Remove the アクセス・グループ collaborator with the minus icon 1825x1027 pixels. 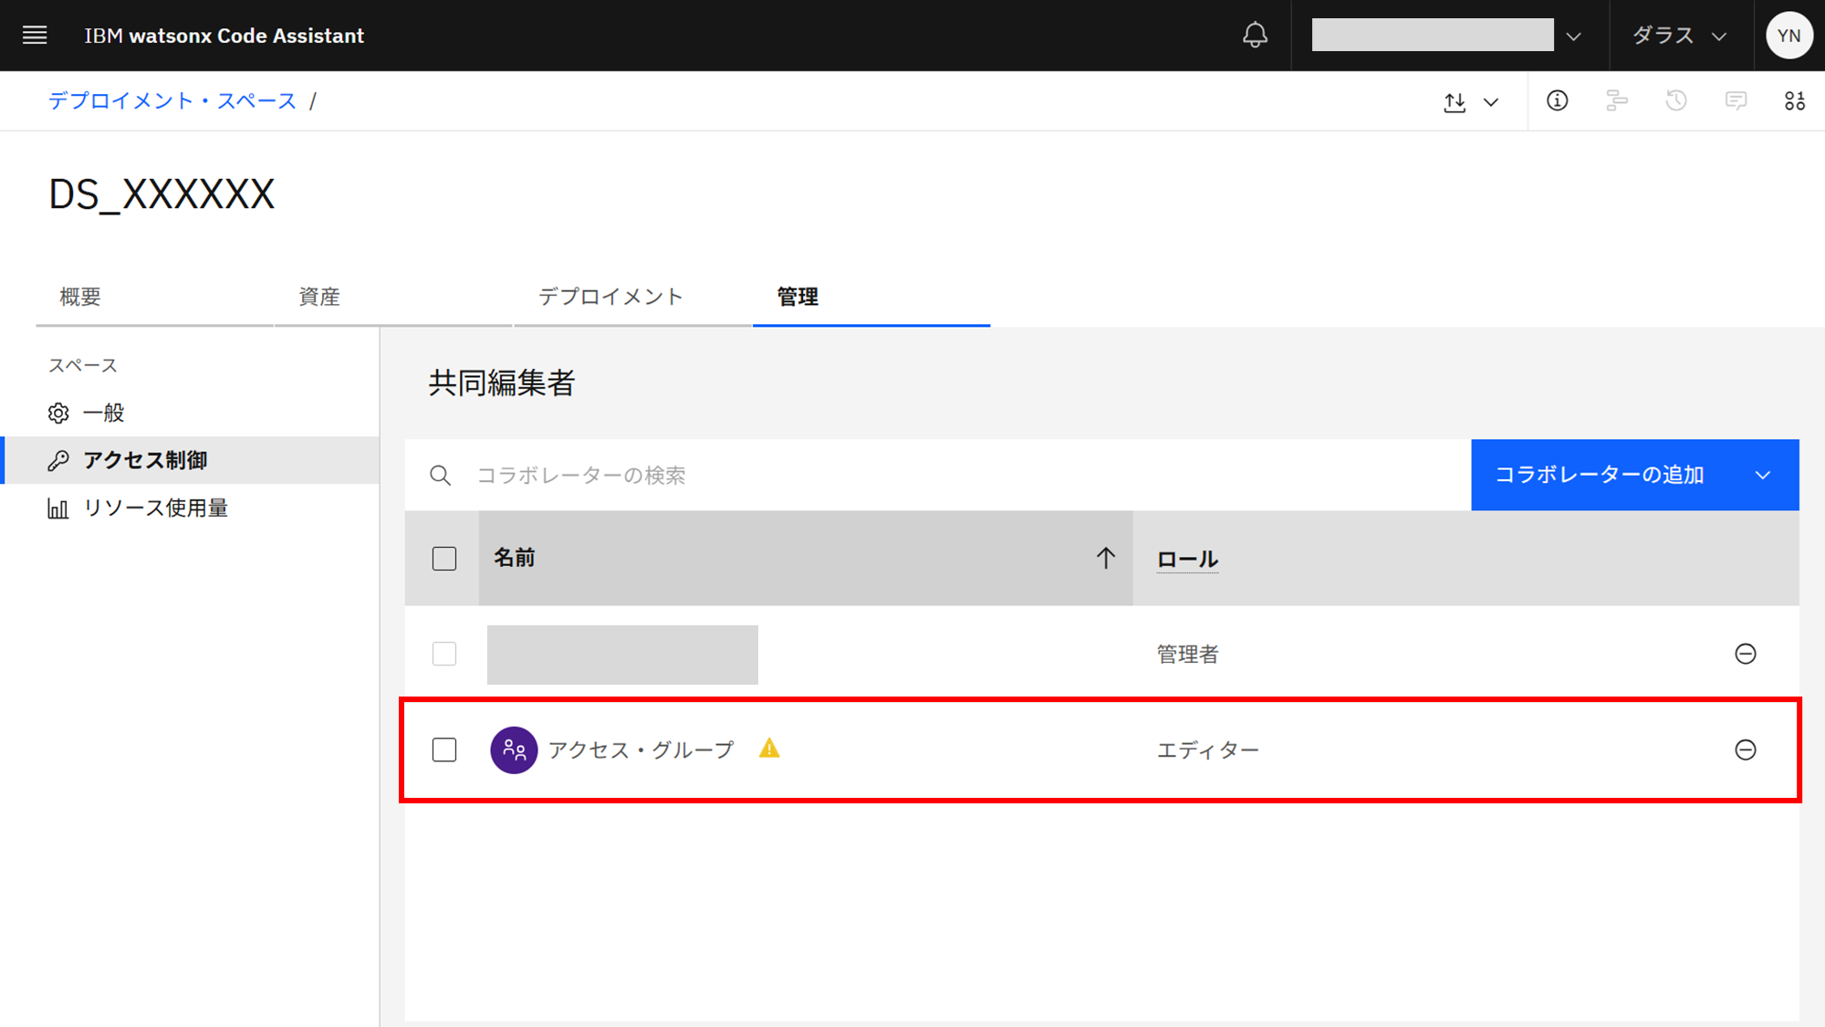[x=1745, y=749]
